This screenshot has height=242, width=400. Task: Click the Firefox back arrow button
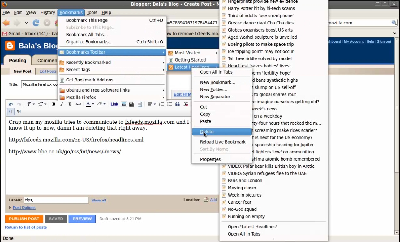[6, 23]
